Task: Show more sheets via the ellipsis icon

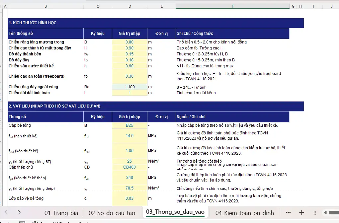Action: pyautogui.click(x=288, y=212)
